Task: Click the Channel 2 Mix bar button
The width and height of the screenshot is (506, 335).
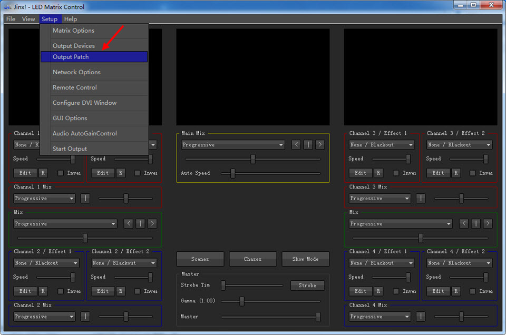Action: (85, 316)
